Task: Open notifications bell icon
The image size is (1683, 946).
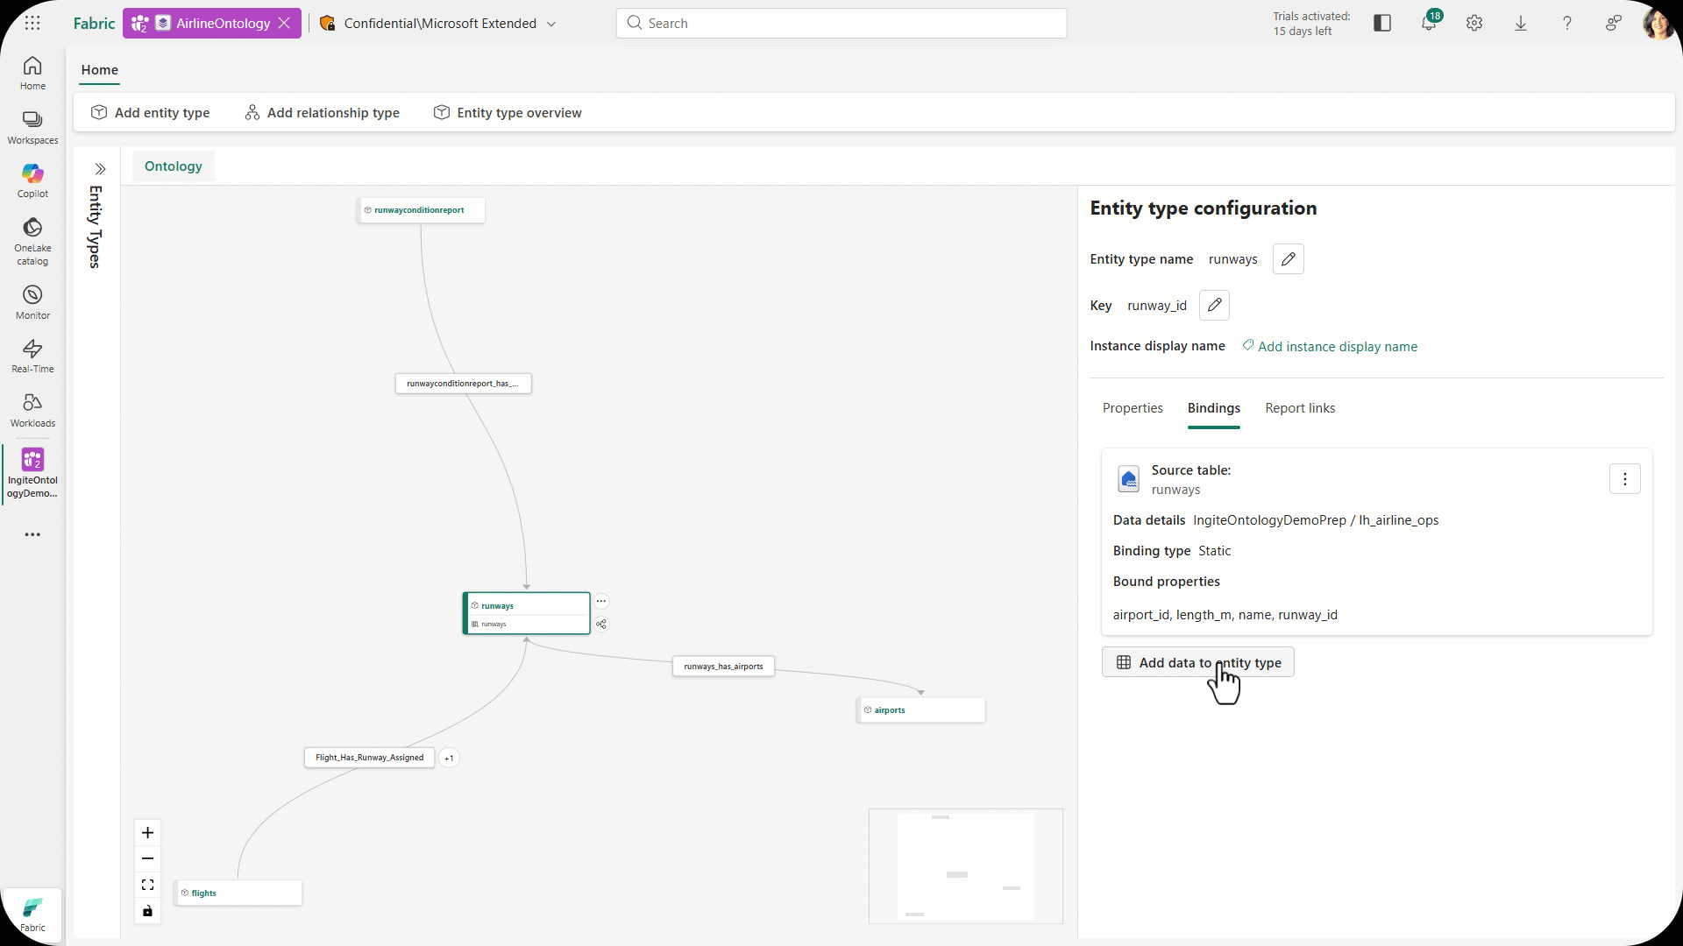Action: pyautogui.click(x=1429, y=24)
